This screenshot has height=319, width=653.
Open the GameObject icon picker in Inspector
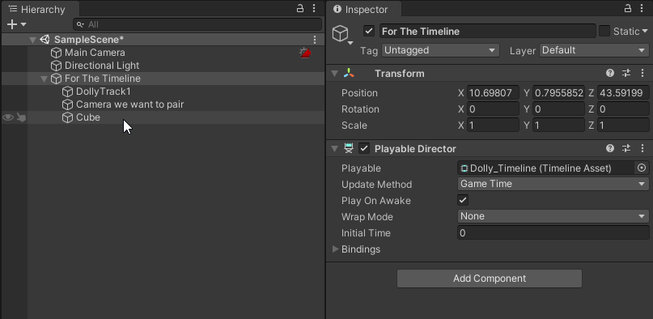342,35
